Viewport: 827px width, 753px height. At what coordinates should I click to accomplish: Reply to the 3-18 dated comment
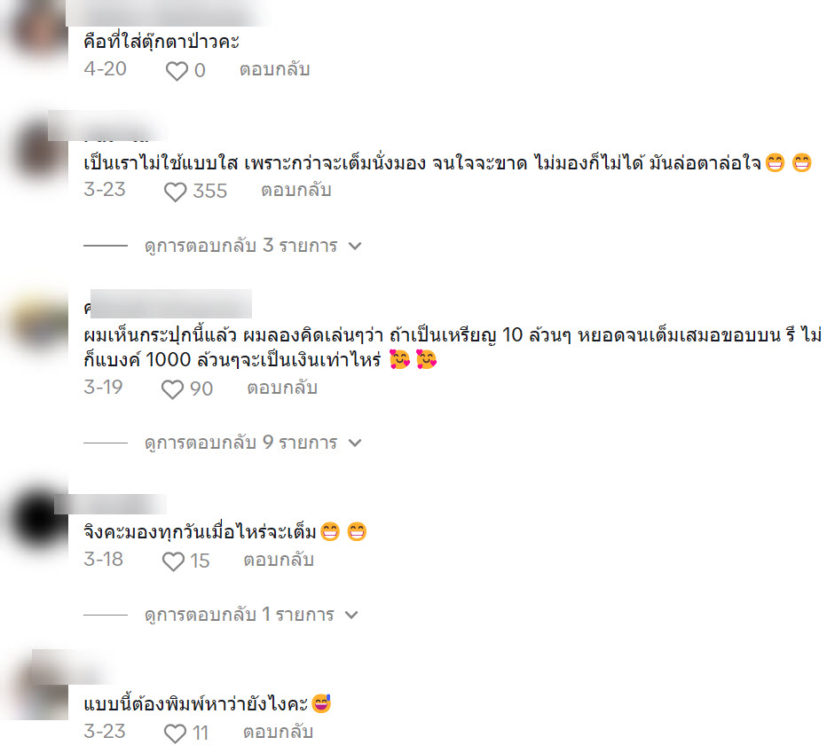[279, 560]
